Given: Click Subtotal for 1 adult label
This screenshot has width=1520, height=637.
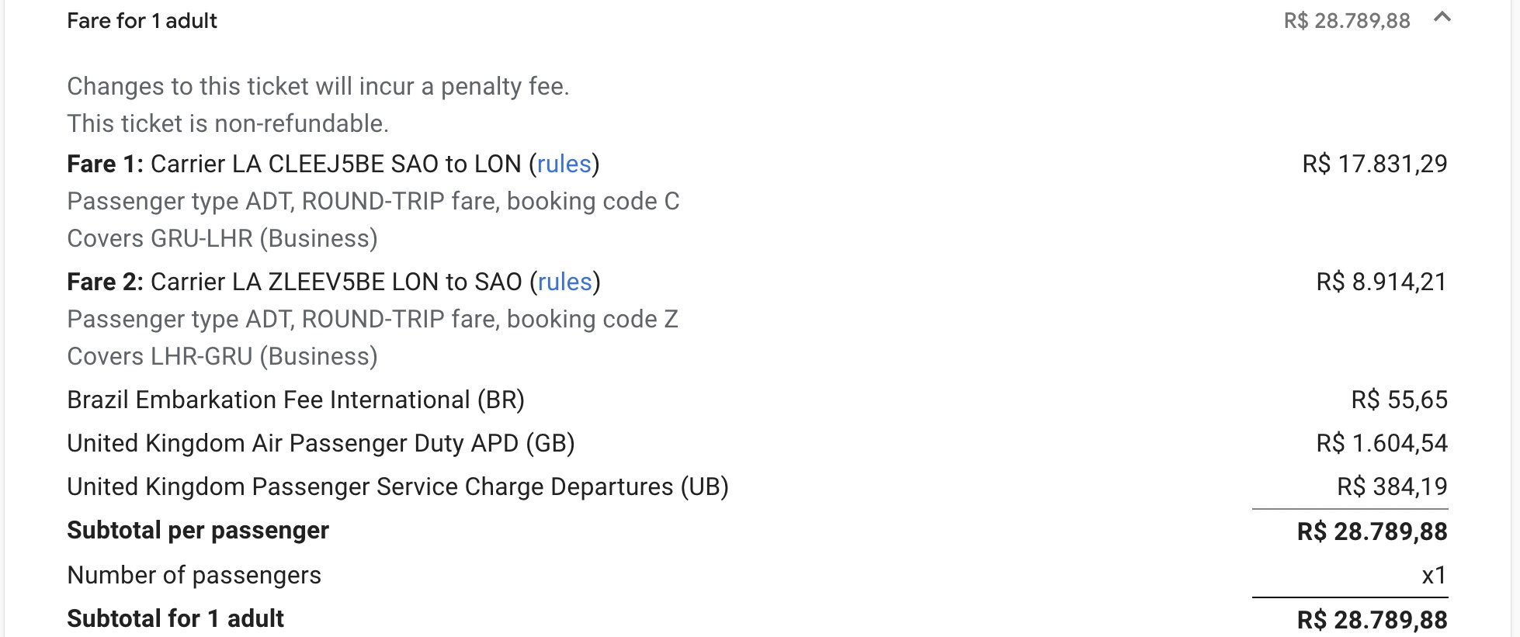Looking at the screenshot, I should (x=175, y=618).
